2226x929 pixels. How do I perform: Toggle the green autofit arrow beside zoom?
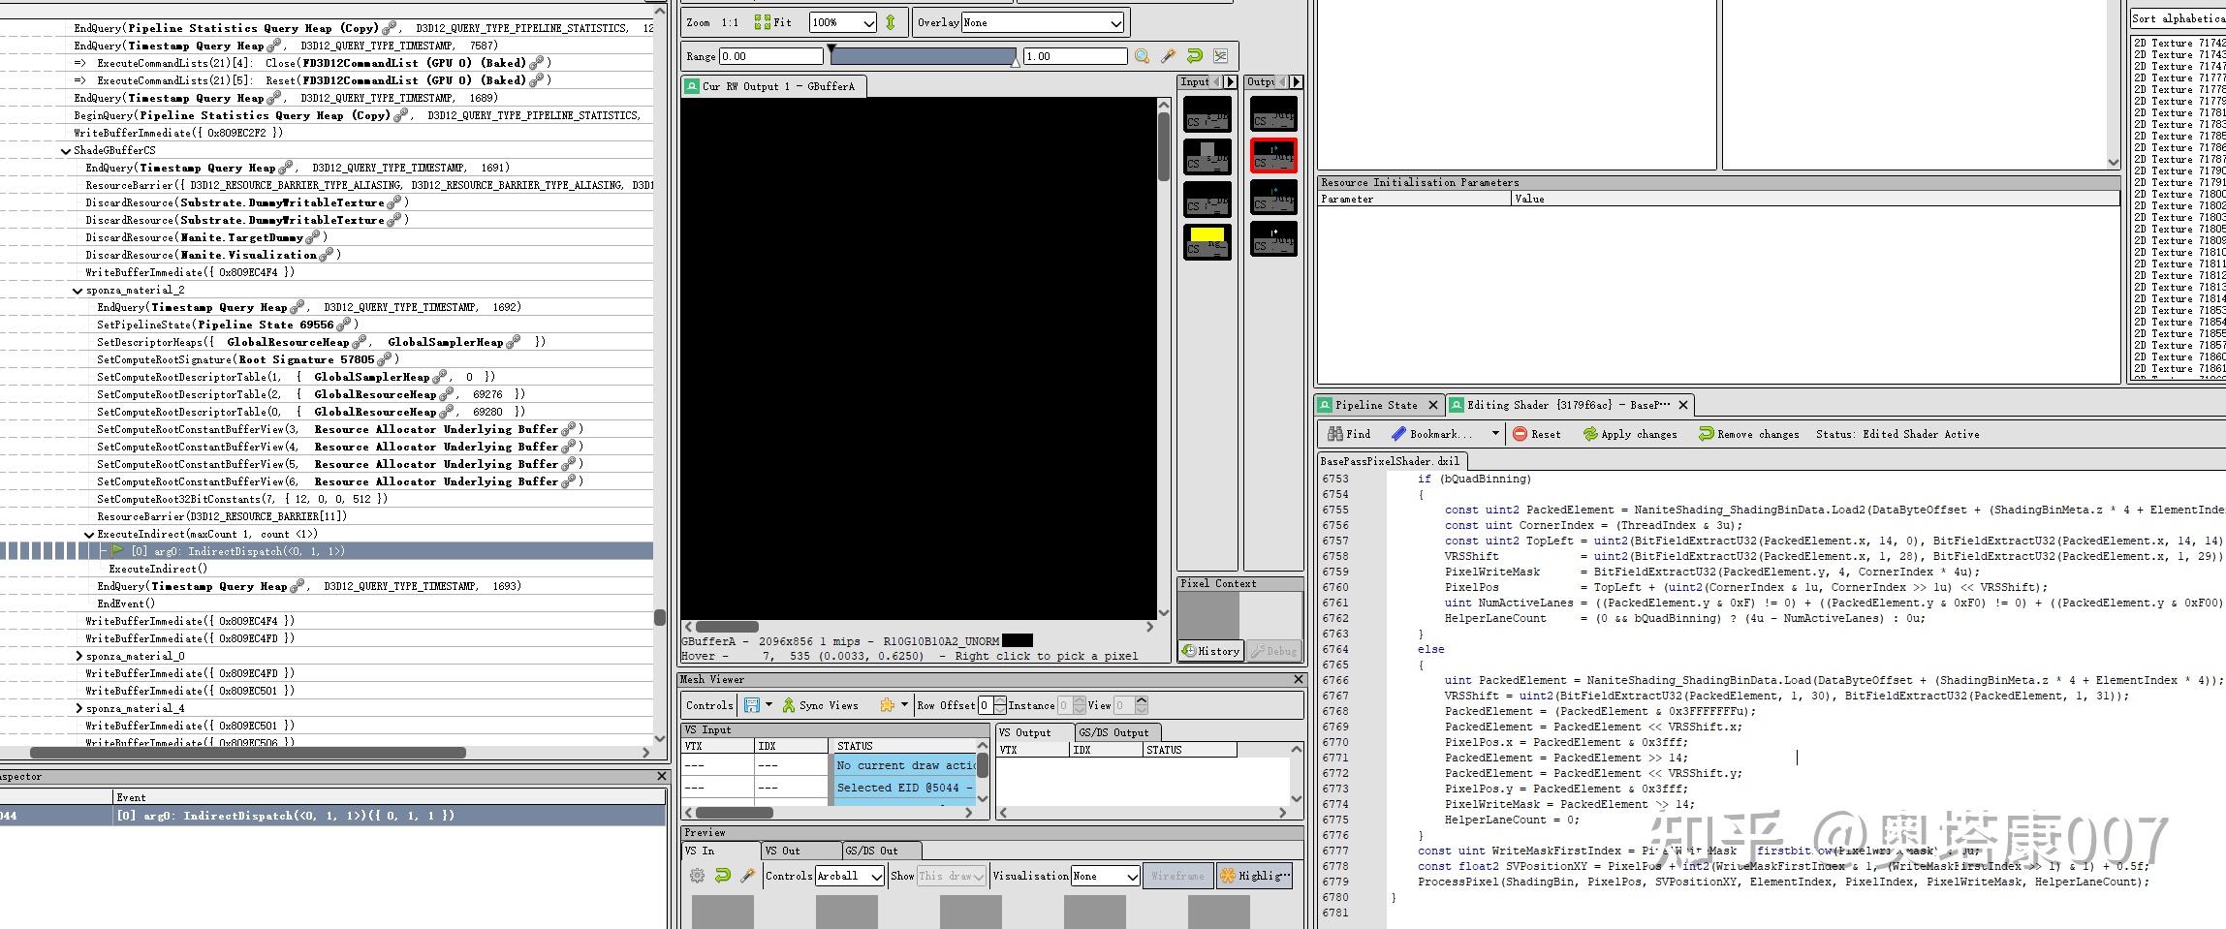pyautogui.click(x=891, y=22)
